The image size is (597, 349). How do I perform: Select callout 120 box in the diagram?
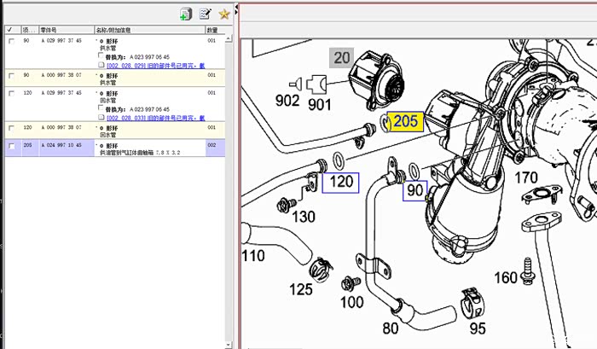340,183
